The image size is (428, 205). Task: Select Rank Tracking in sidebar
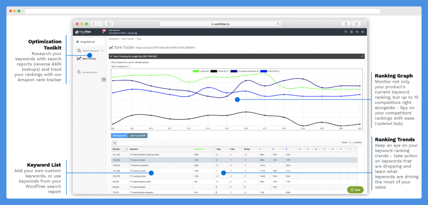point(89,58)
